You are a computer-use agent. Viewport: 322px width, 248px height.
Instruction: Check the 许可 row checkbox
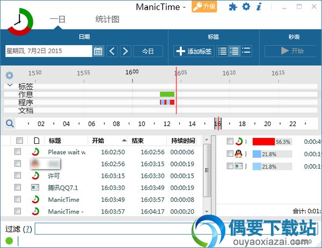18,176
